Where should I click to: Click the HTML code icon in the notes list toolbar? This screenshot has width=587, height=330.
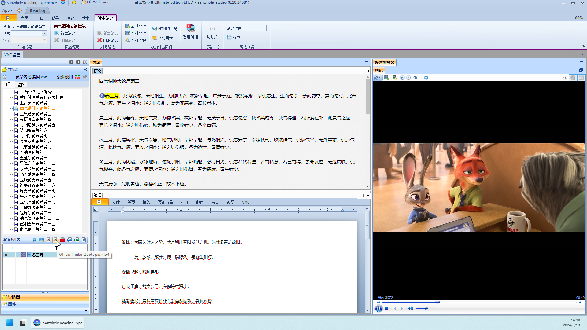(42, 240)
